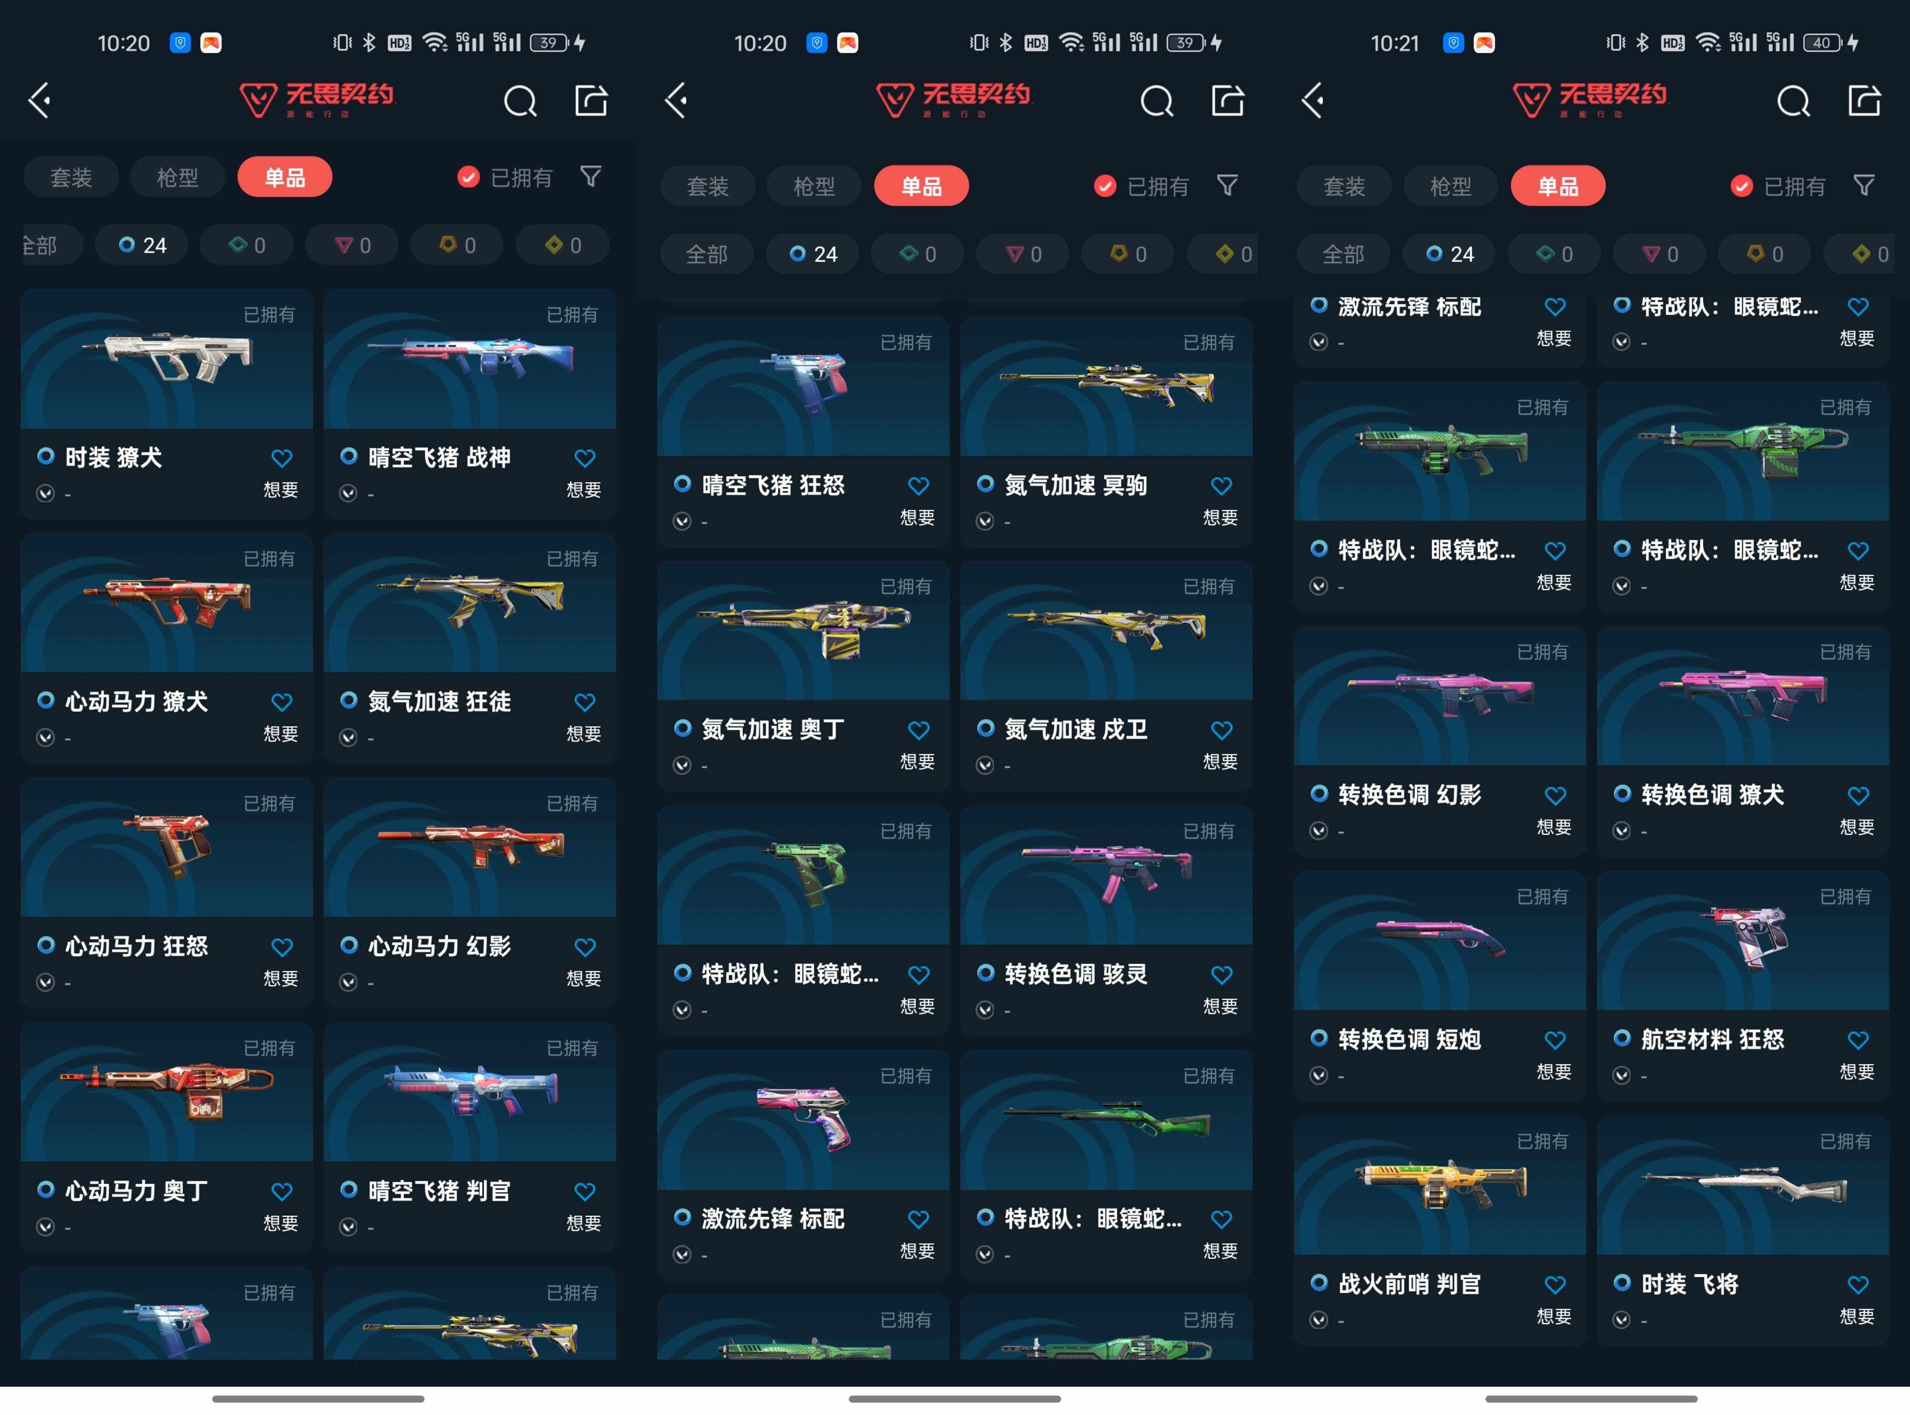Select the blue 24 rarity chip, left screen
This screenshot has width=1910, height=1415.
pyautogui.click(x=143, y=246)
